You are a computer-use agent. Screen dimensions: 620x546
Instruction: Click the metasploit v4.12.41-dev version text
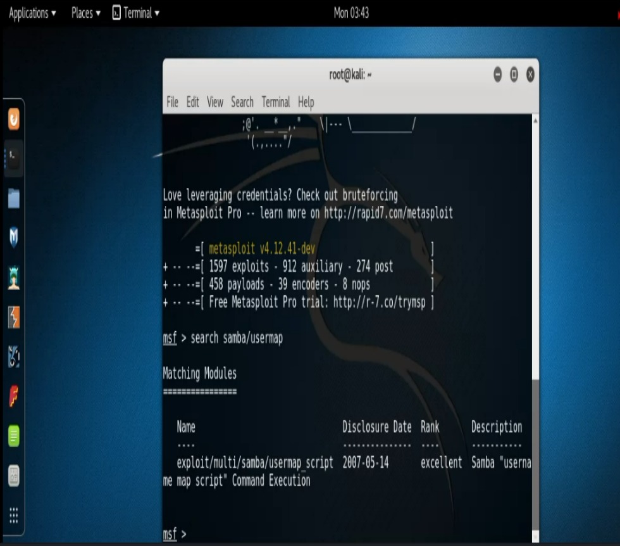point(262,249)
